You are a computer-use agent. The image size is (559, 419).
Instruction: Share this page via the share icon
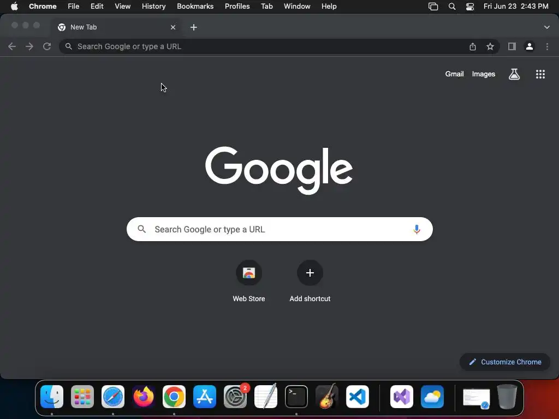click(472, 46)
